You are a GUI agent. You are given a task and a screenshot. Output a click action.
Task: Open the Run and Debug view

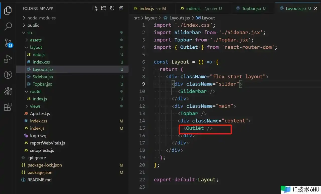coord(8,59)
